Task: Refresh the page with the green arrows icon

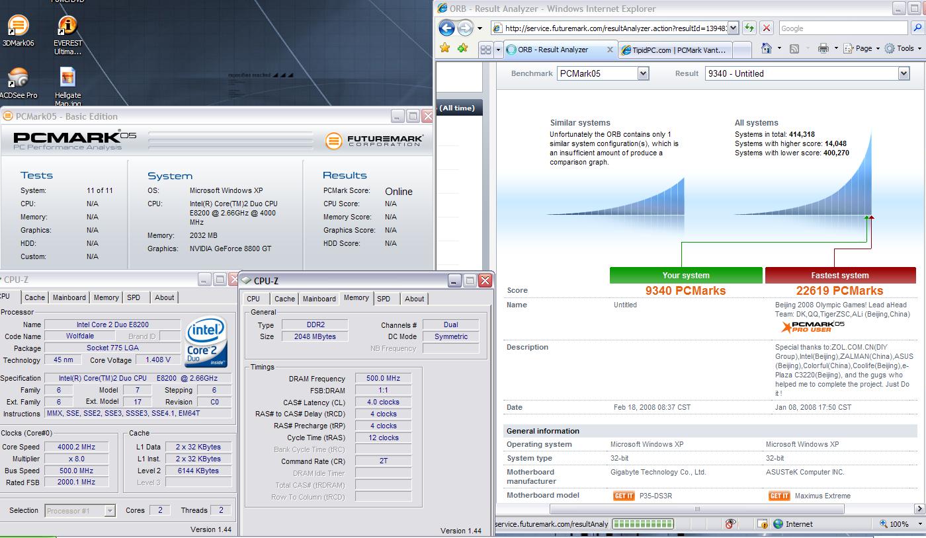Action: coord(749,28)
